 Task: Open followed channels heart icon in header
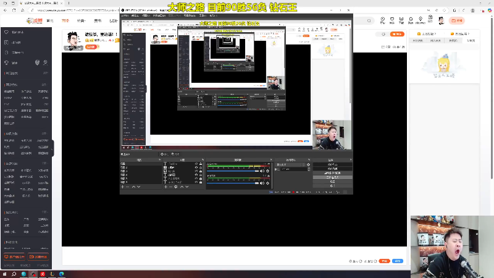[392, 20]
